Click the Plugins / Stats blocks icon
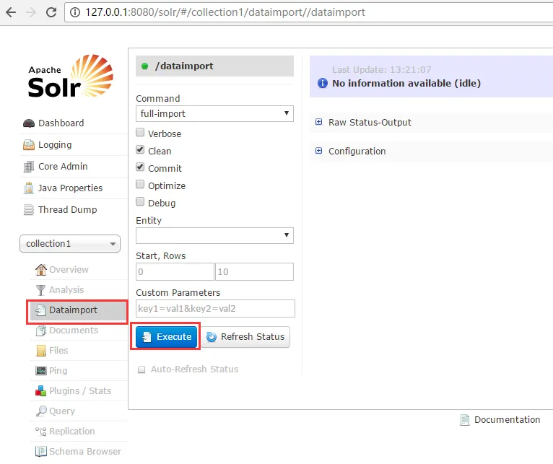 click(41, 390)
